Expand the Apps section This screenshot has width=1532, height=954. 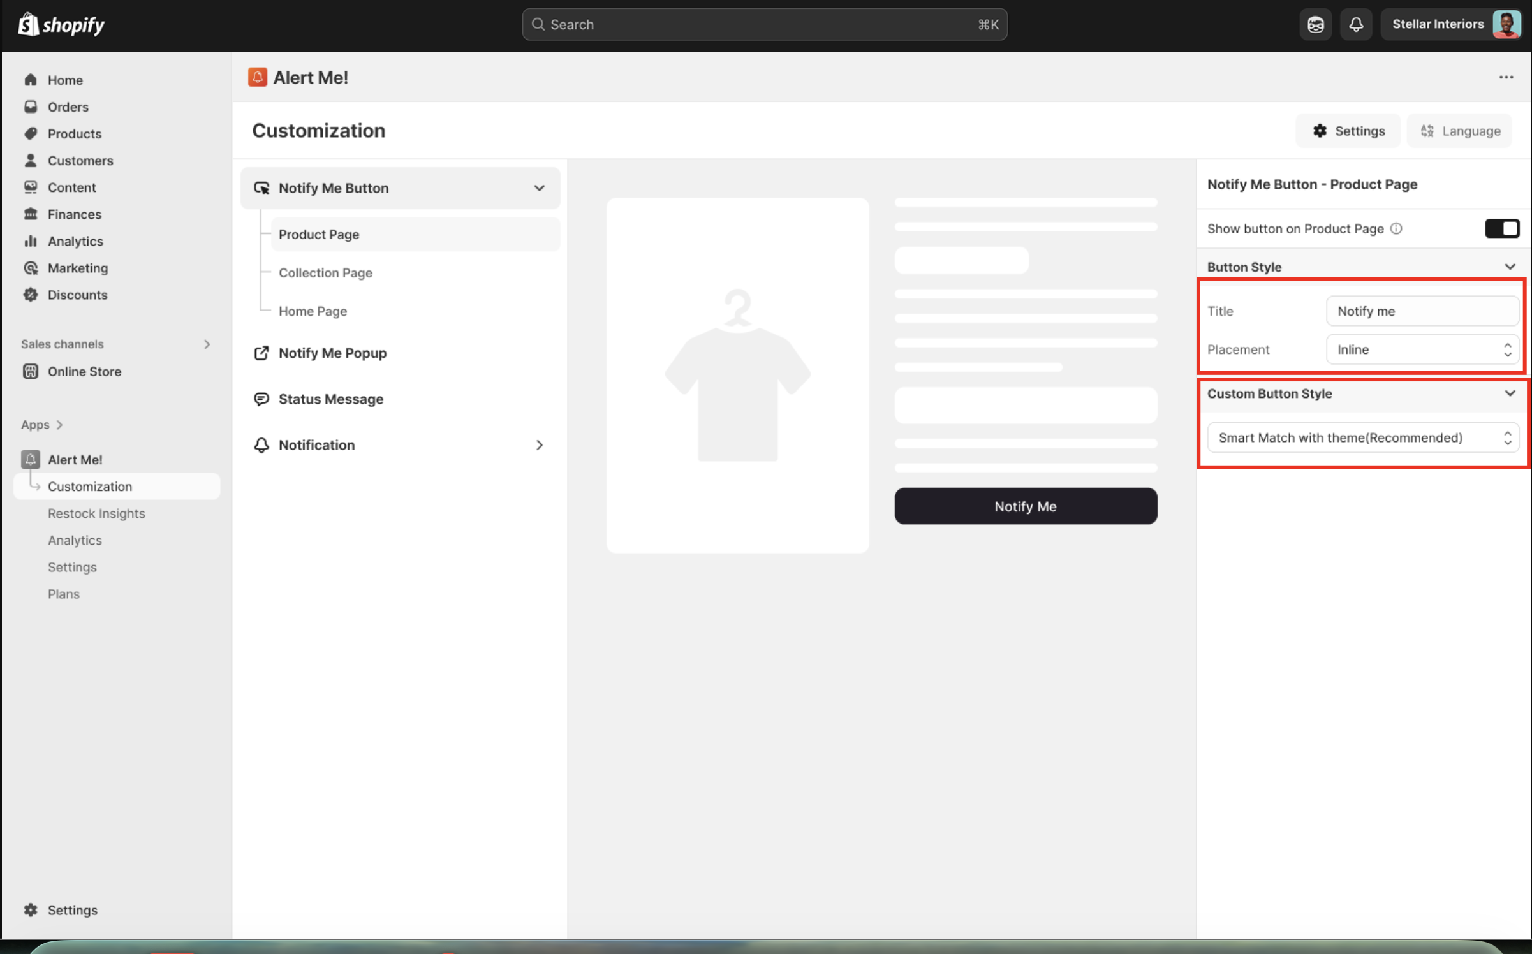click(42, 424)
